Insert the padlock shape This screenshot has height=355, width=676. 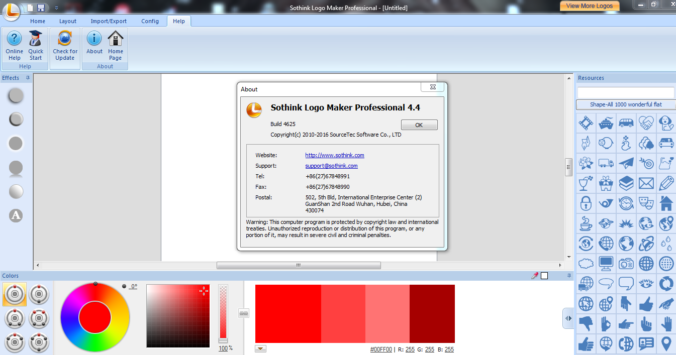[x=586, y=203]
